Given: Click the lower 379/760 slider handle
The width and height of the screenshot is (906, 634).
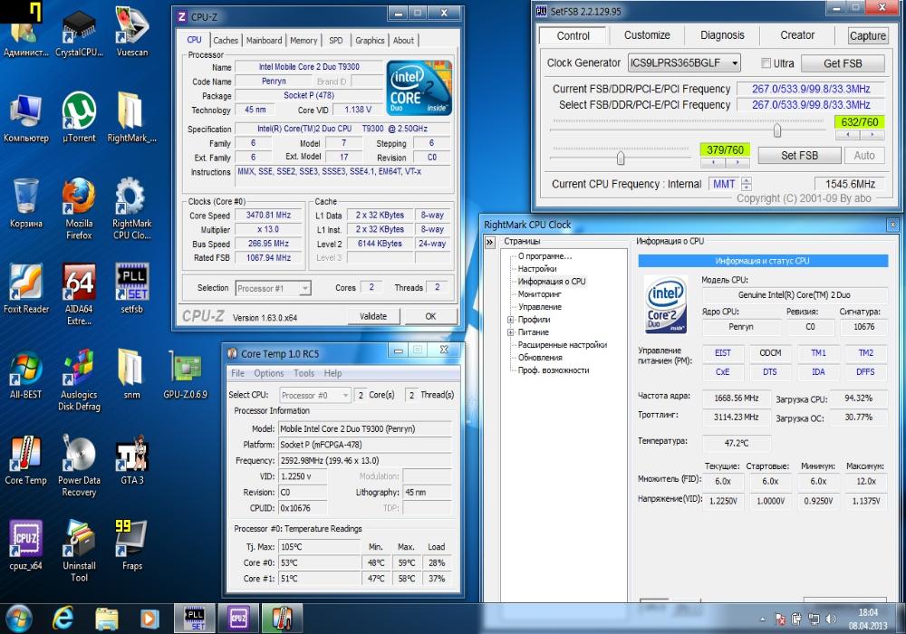Looking at the screenshot, I should click(x=621, y=158).
